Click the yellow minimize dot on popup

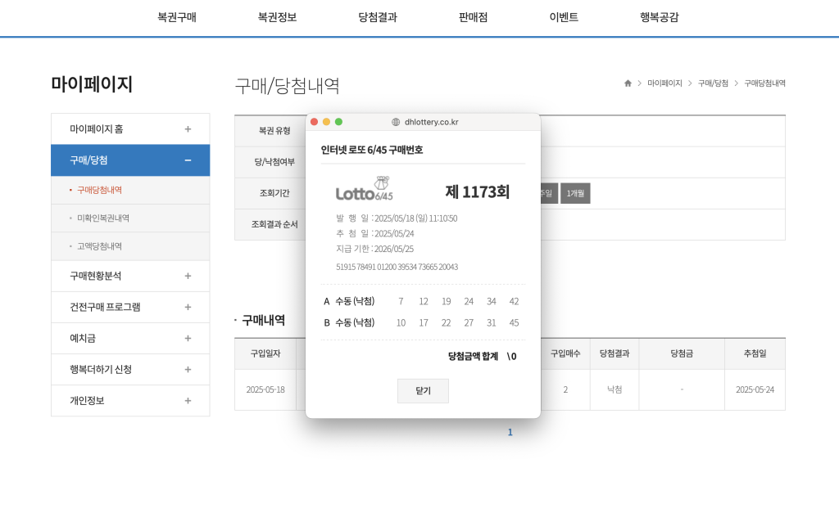326,122
